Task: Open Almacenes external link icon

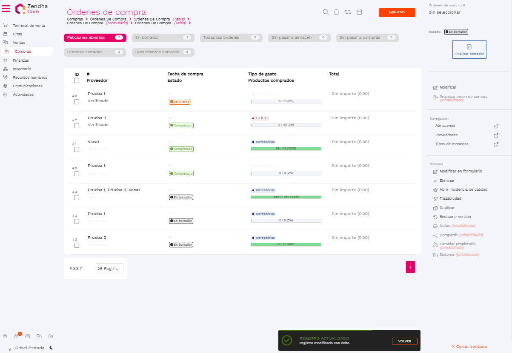Action: coord(496,126)
